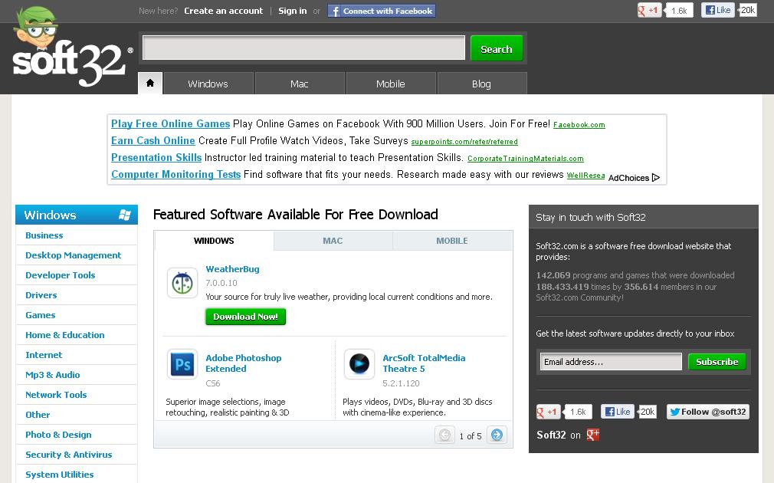
Task: Click the Facebook Like button in header
Action: point(718,10)
